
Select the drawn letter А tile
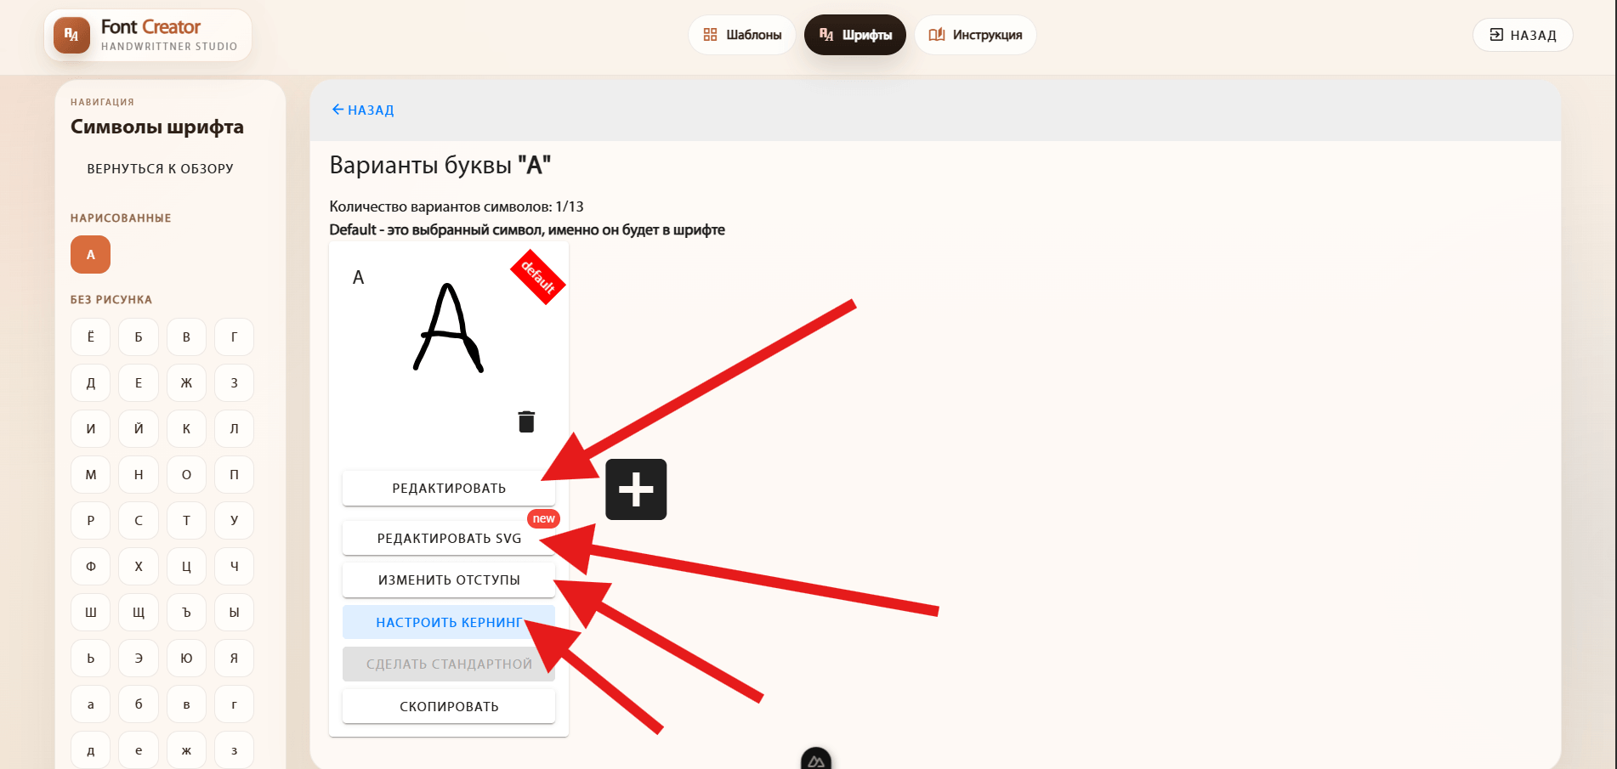(90, 254)
